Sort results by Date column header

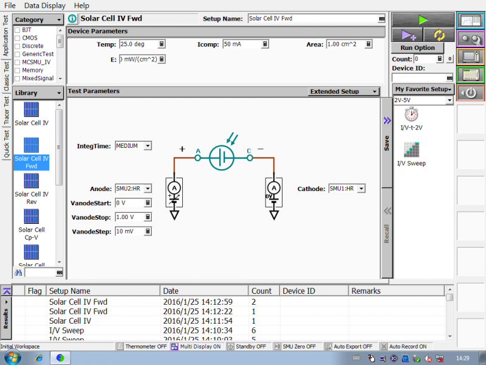tap(204, 291)
